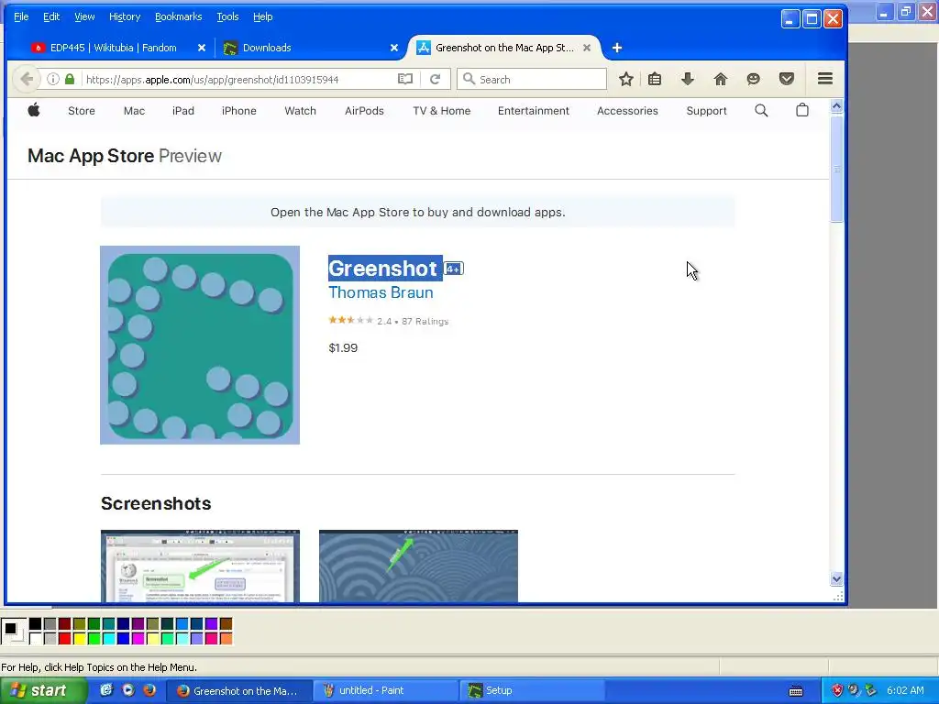Switch to Greenshot Firefox taskbar button
The height and width of the screenshot is (704, 939).
click(x=239, y=690)
